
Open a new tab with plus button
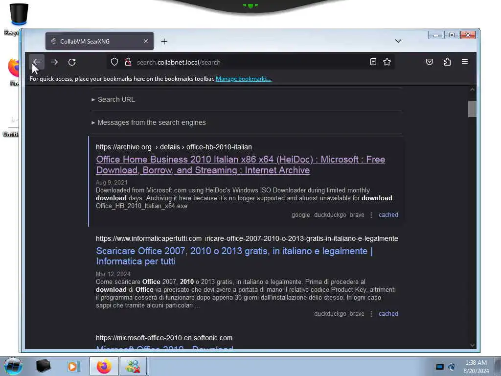164,41
